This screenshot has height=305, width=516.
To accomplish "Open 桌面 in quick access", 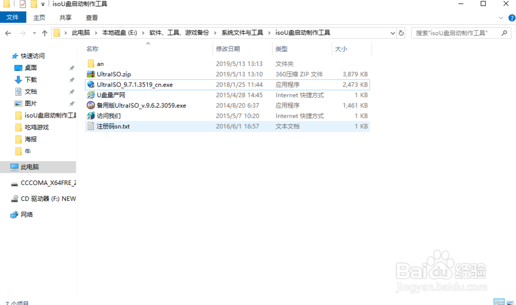I will coord(30,67).
